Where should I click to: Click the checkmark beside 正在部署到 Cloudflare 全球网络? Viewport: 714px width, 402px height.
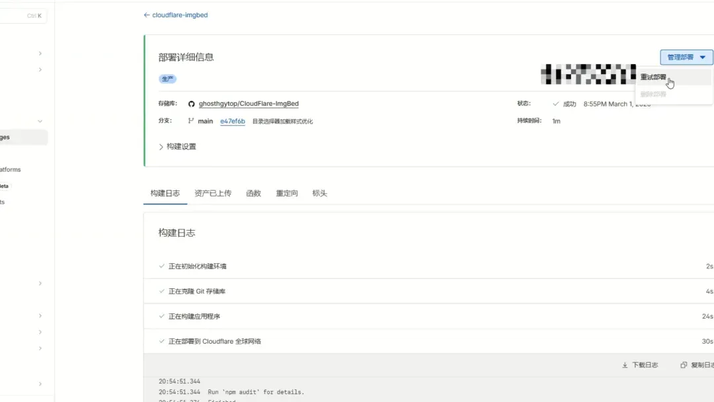click(x=162, y=341)
